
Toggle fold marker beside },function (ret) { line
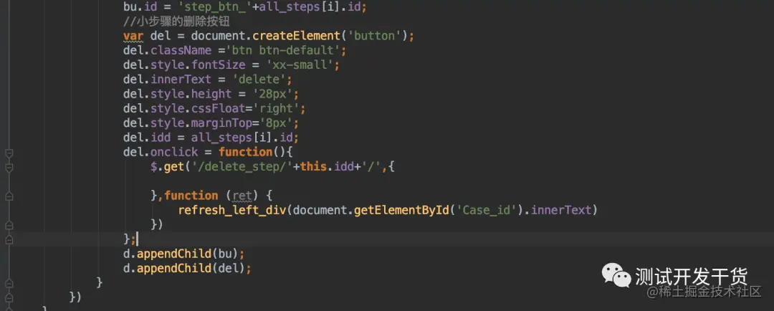pyautogui.click(x=9, y=196)
